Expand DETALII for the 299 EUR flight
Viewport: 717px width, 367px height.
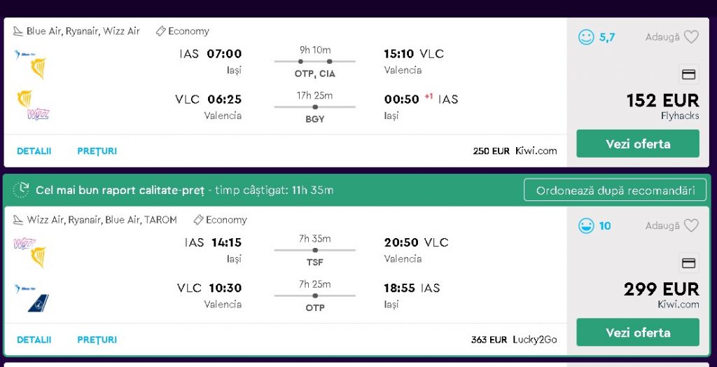click(34, 340)
